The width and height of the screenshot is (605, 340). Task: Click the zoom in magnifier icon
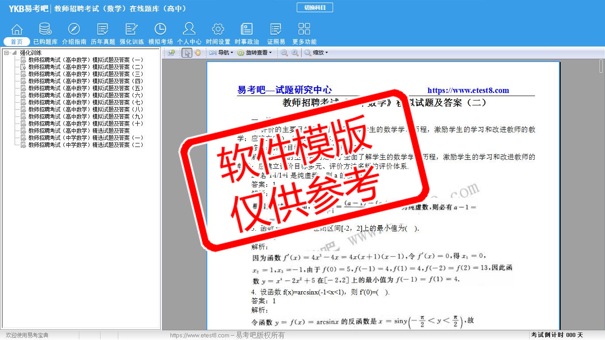(x=295, y=53)
